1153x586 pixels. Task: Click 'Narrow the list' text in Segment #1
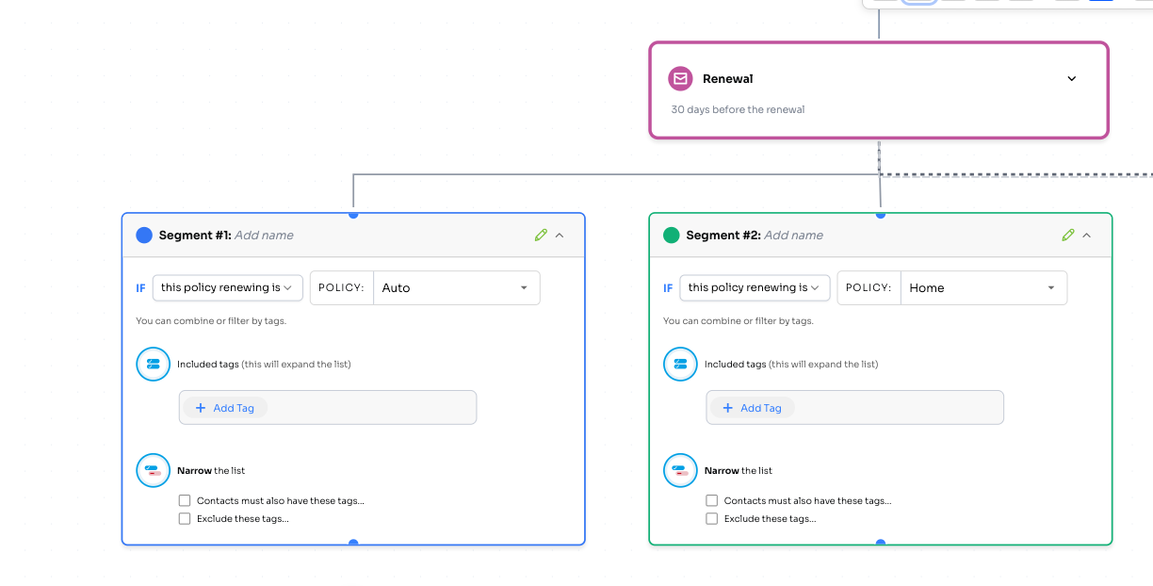tap(211, 470)
